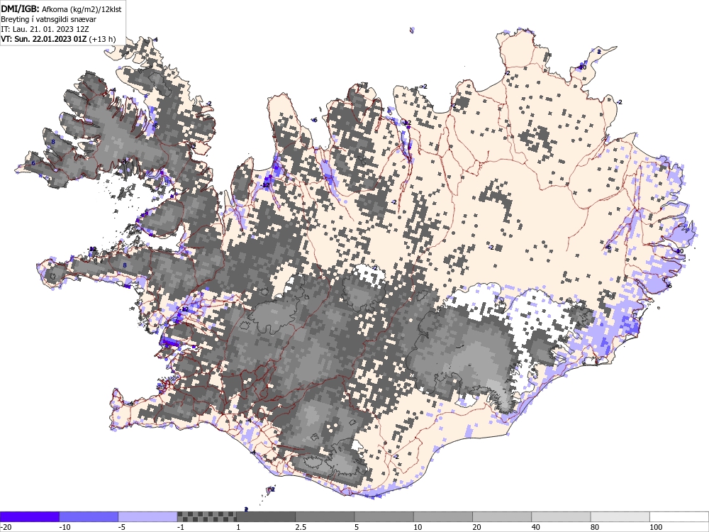The image size is (709, 532).
Task: Click the blue -10 to -5 legend swatch
Action: (89, 516)
